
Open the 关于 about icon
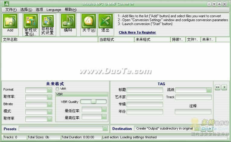(x=89, y=21)
